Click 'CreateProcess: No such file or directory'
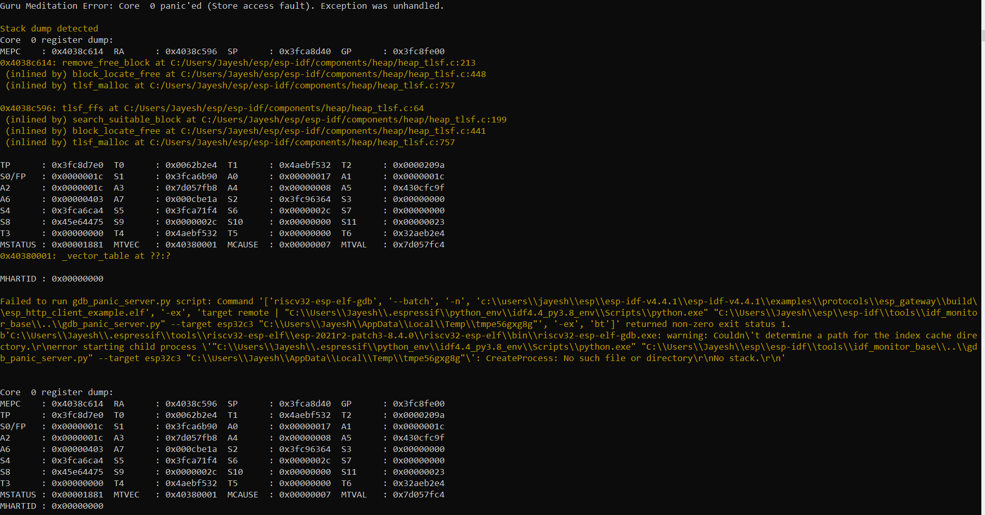Image resolution: width=985 pixels, height=515 pixels. 589,358
